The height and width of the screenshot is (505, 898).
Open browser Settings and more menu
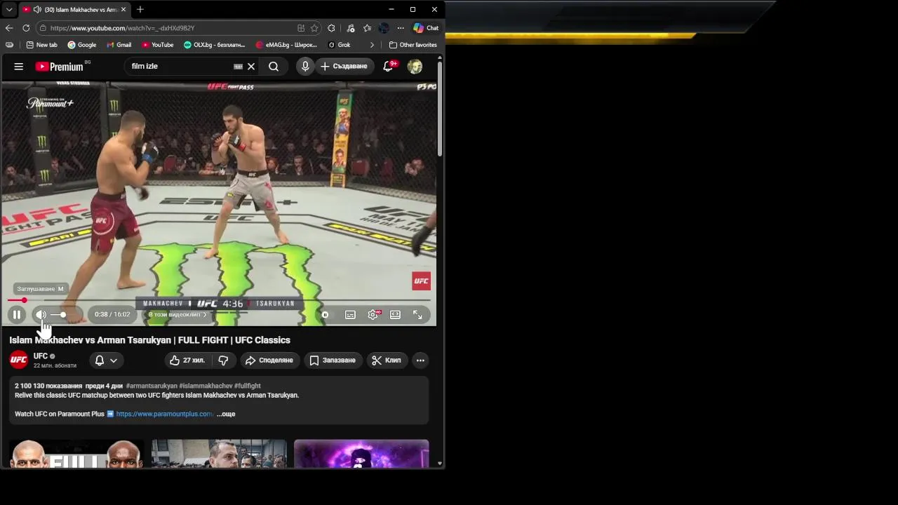401,28
